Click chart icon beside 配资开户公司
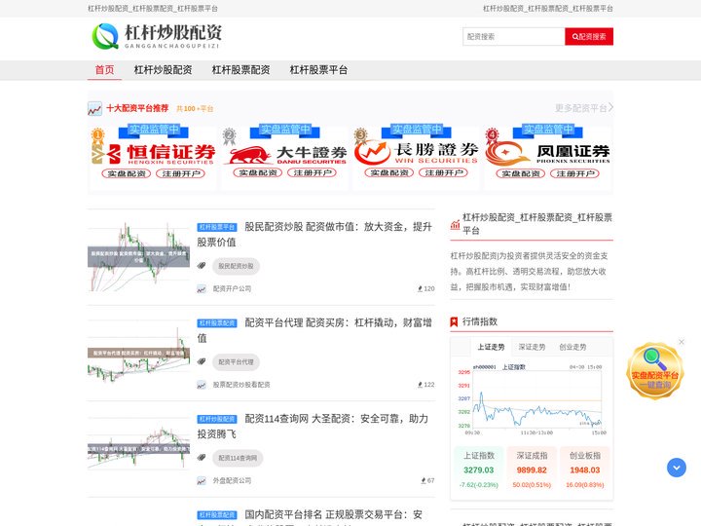This screenshot has width=701, height=526. click(x=202, y=289)
